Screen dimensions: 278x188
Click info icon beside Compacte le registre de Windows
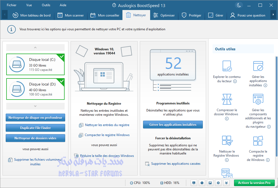pos(268,160)
